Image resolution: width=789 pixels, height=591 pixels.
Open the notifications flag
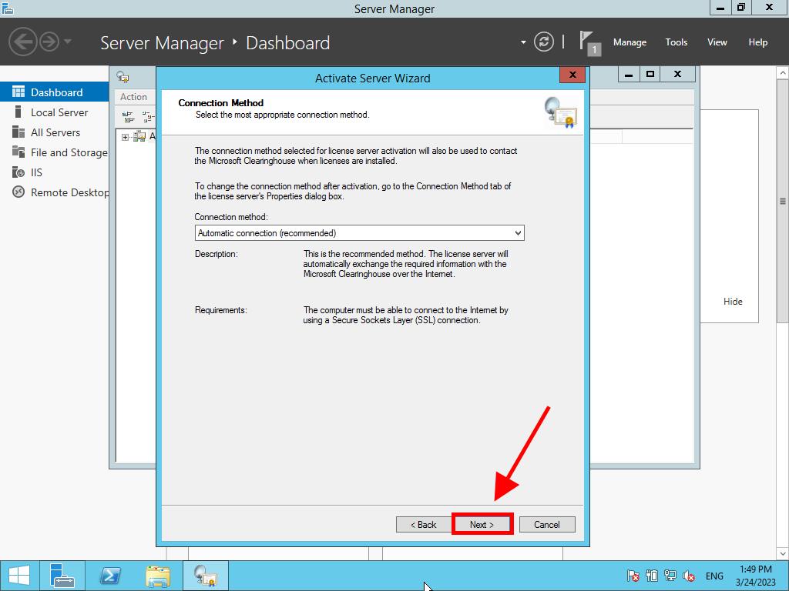[x=589, y=43]
